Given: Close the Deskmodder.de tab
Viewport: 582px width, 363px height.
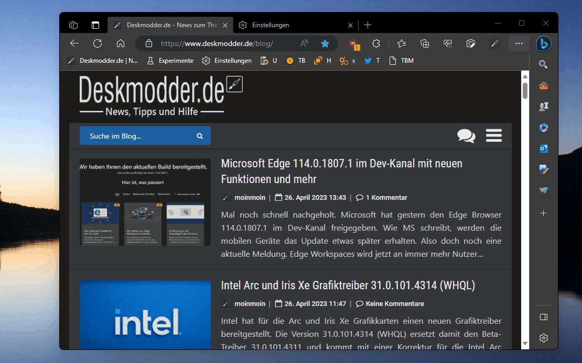Looking at the screenshot, I should [225, 25].
